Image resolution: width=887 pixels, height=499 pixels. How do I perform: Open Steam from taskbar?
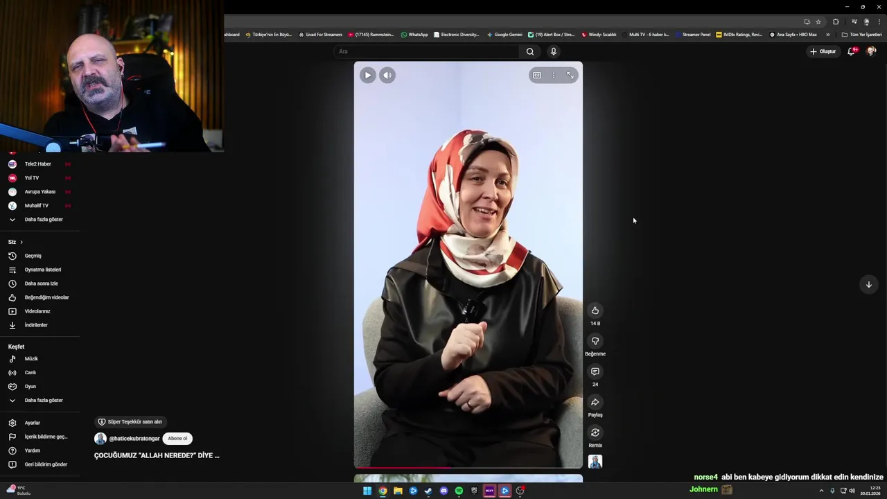pos(428,491)
